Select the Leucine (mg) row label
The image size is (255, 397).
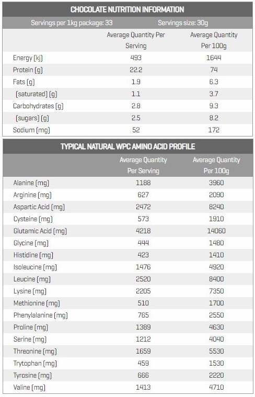point(32,279)
